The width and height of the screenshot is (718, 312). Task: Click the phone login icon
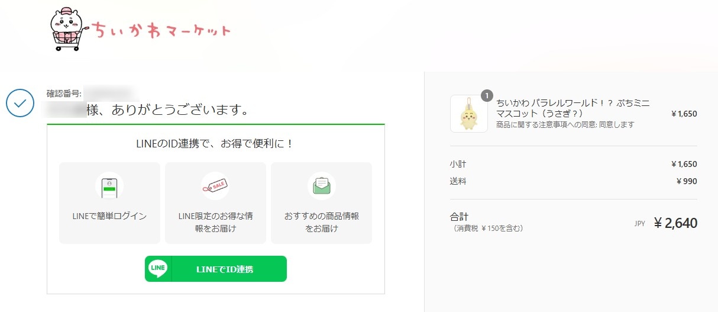pos(109,186)
